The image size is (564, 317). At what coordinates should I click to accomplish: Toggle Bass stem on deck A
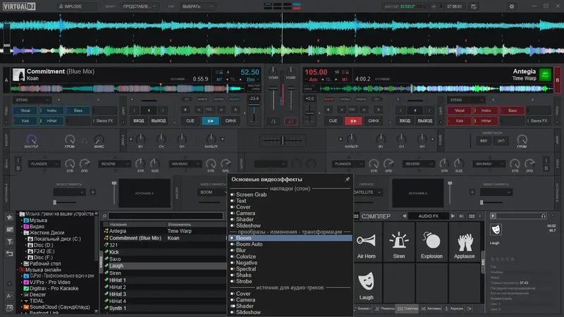(x=78, y=111)
